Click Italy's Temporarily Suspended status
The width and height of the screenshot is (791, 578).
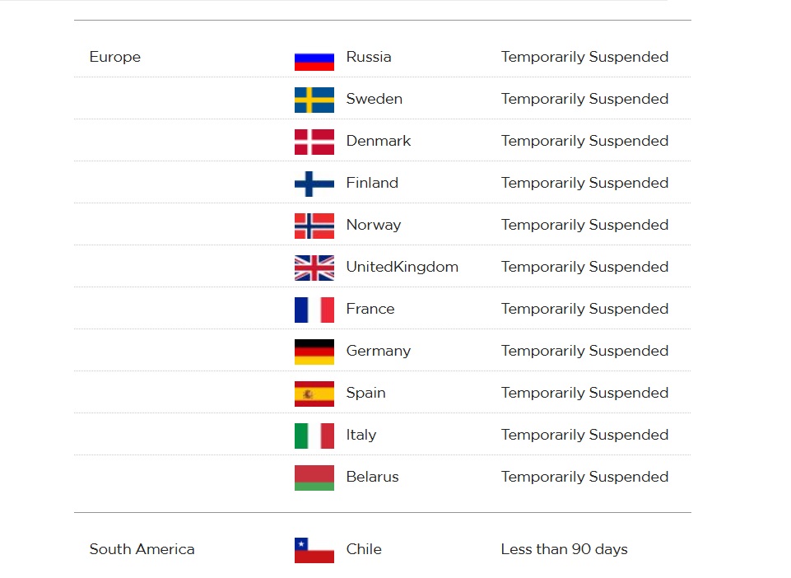point(584,435)
